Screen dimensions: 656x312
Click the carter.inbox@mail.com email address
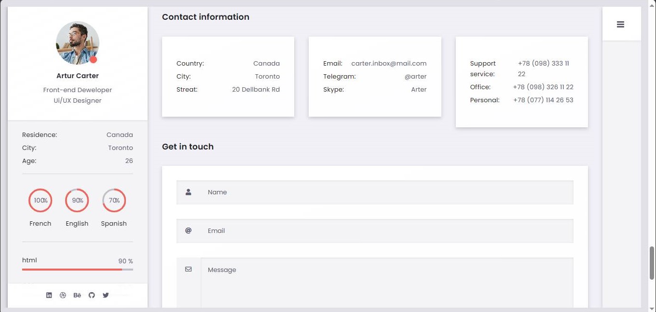tap(389, 63)
